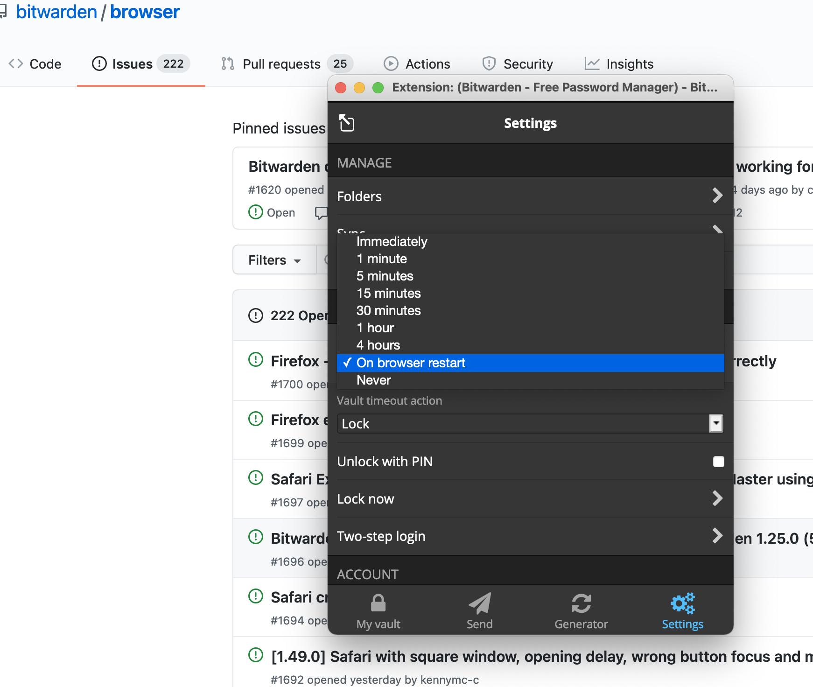Image resolution: width=813 pixels, height=687 pixels.
Task: Click the Settings gear icon
Action: 682,604
